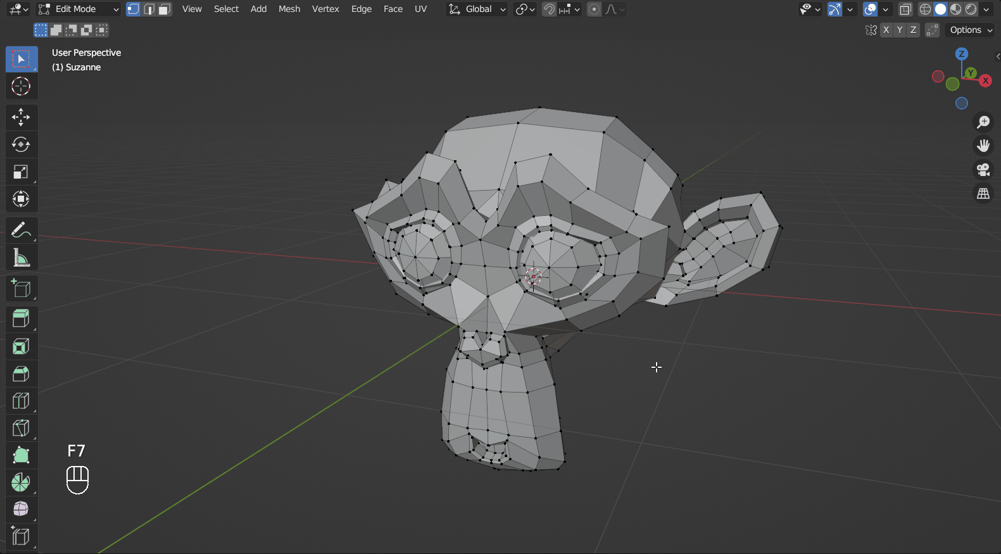
Task: Open the Face menu
Action: (x=393, y=9)
